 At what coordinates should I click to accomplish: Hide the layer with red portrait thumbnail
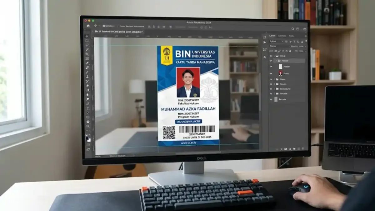click(x=271, y=73)
